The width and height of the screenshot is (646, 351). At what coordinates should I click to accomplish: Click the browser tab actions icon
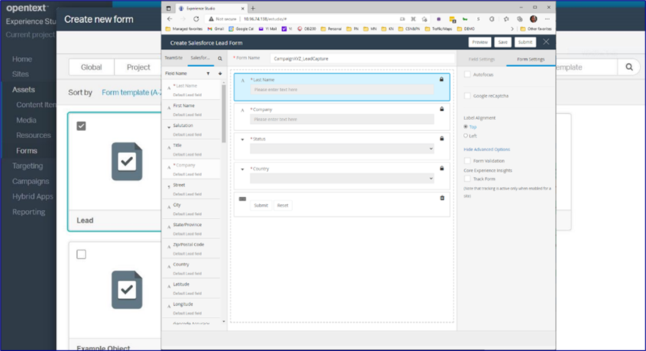click(x=169, y=8)
